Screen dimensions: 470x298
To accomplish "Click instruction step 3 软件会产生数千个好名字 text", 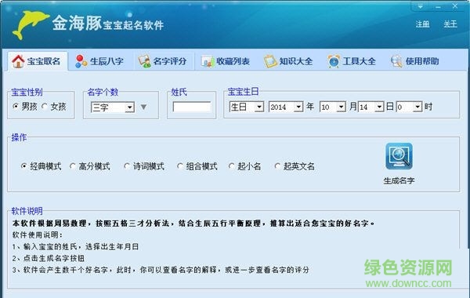I will [161, 270].
